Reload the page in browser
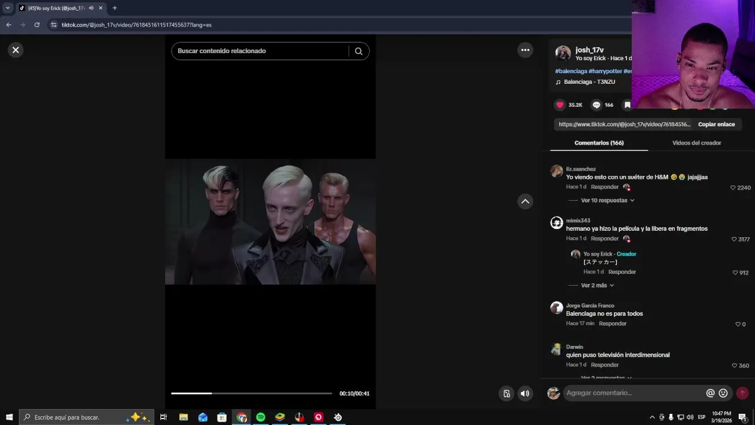This screenshot has width=755, height=425. [37, 25]
